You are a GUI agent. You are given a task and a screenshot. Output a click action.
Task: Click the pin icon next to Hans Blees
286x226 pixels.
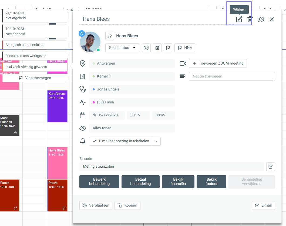(x=110, y=36)
